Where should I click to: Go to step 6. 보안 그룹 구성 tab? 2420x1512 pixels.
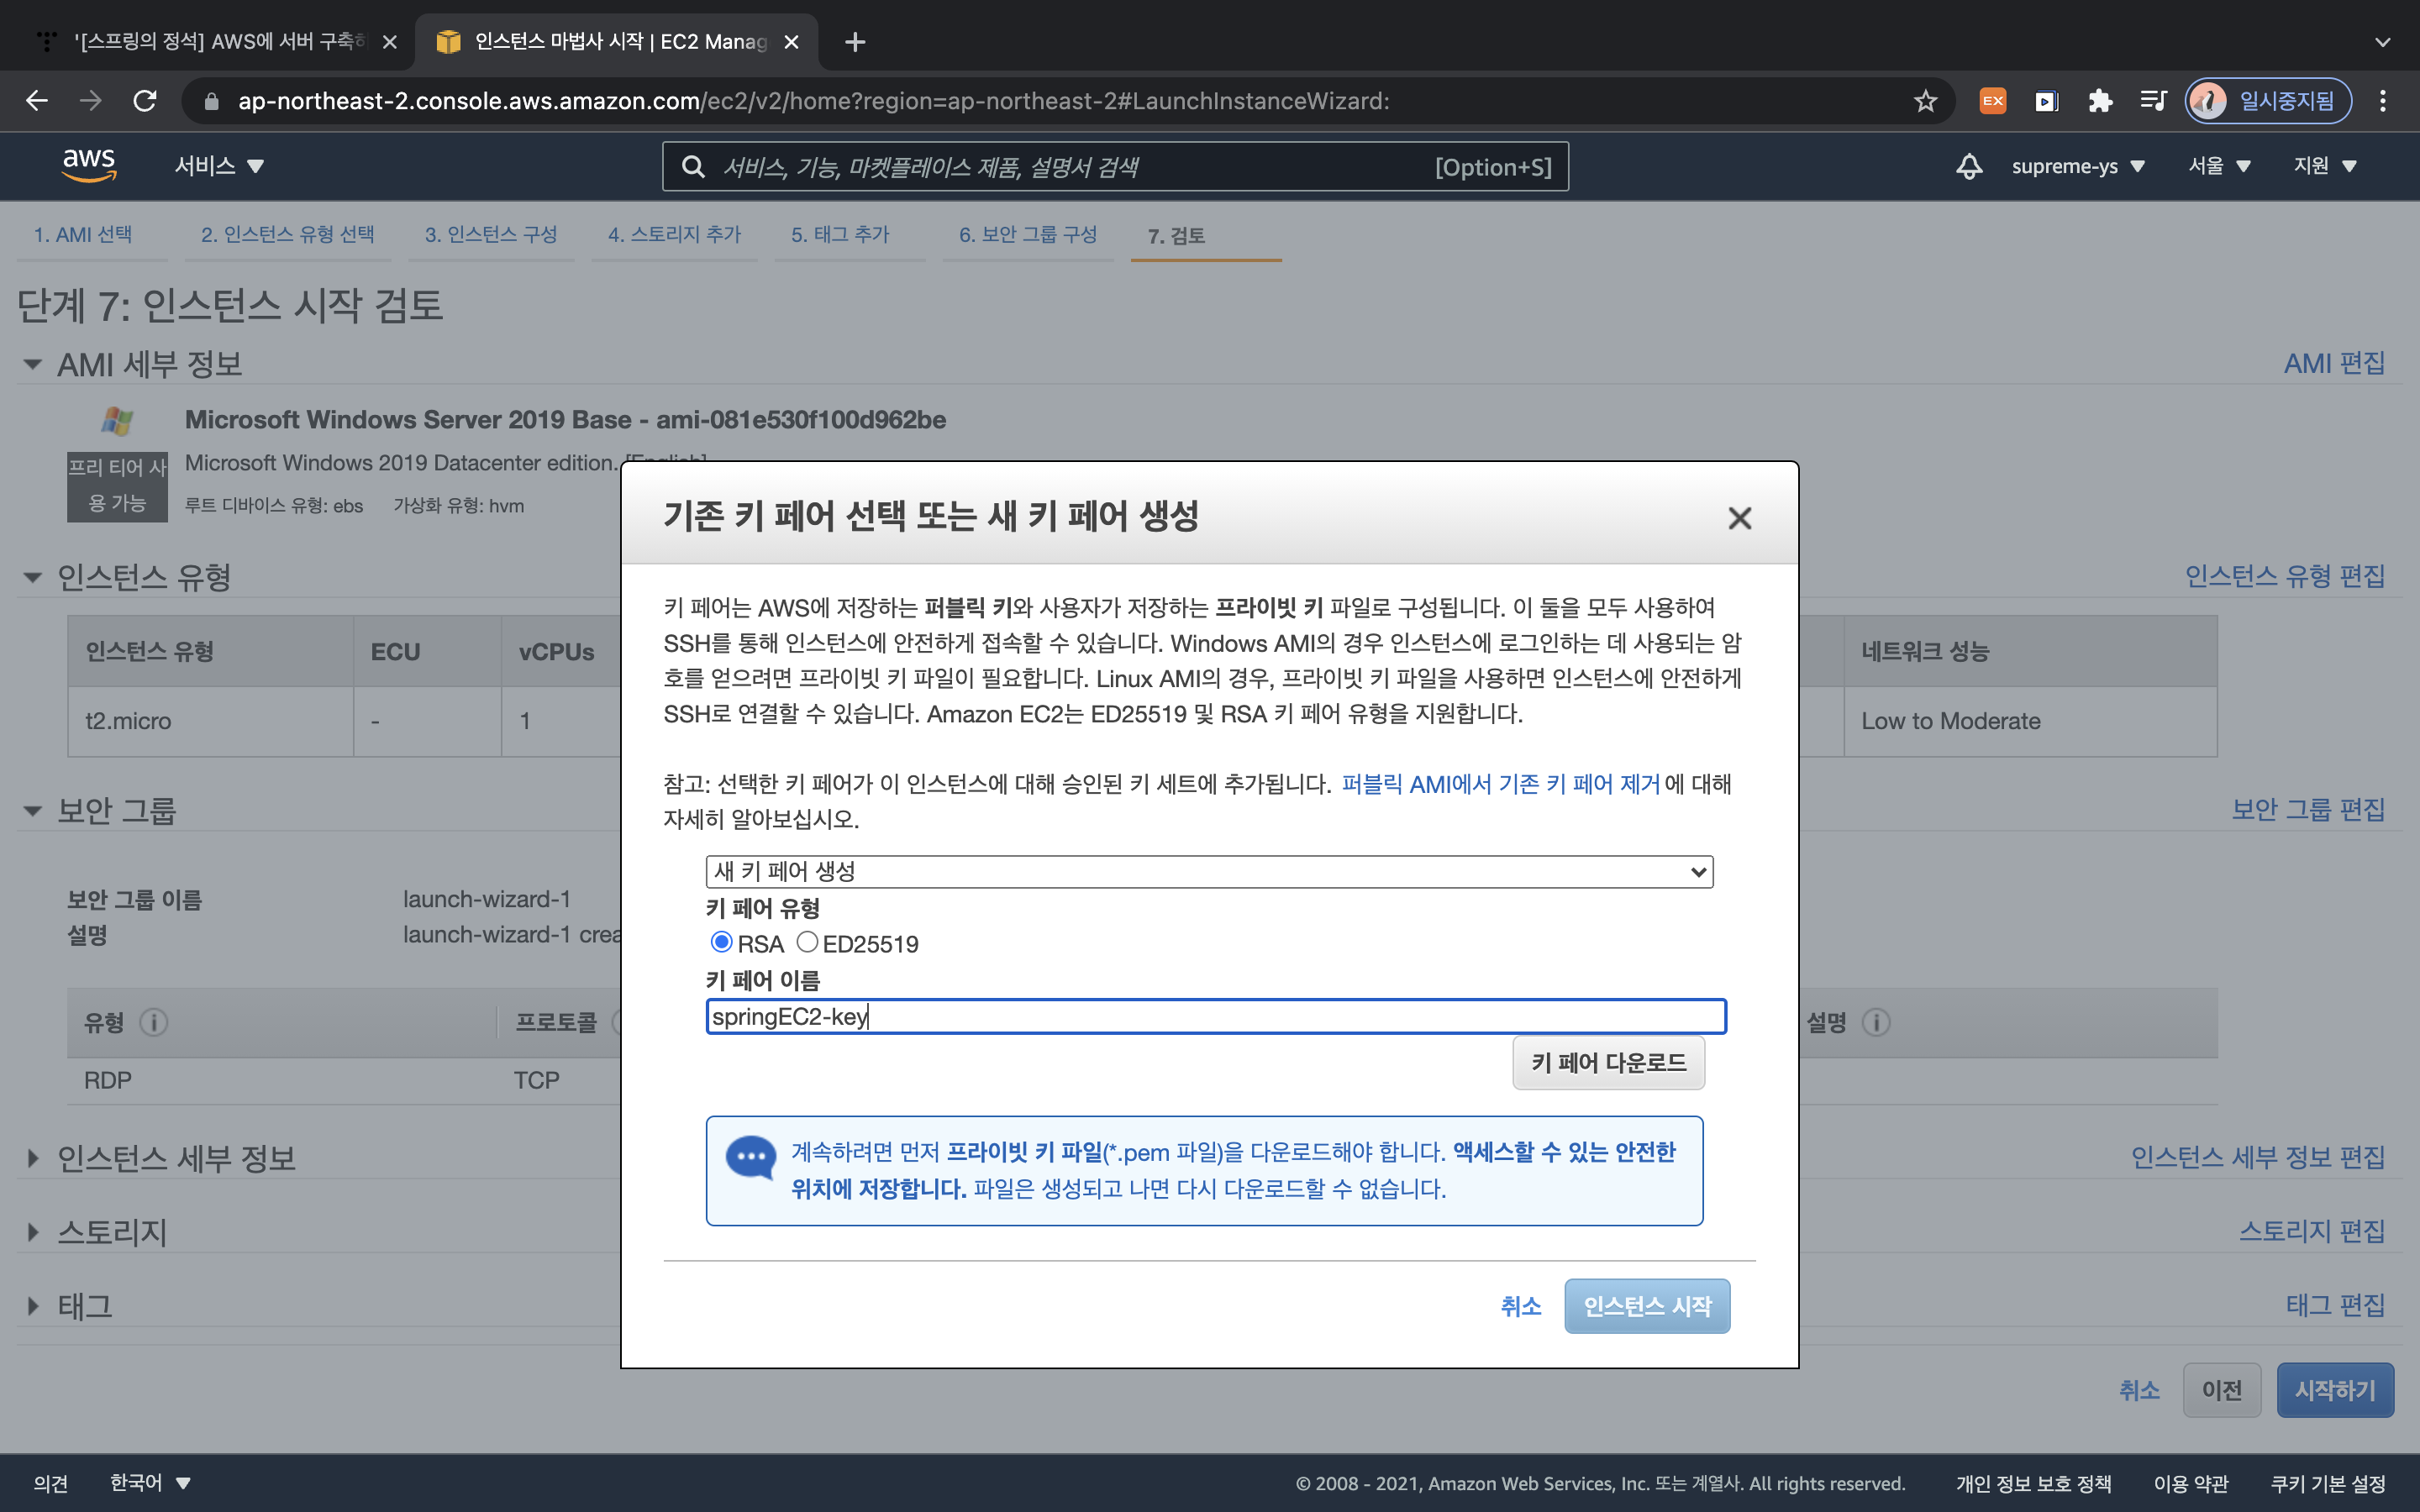[x=1027, y=235]
